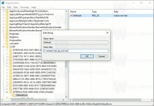Click the bingnews folder icon
The image size is (154, 106).
(7, 37)
